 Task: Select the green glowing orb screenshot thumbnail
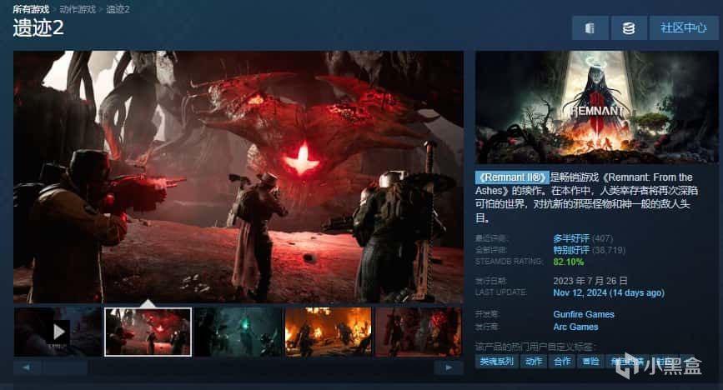pyautogui.click(x=238, y=332)
